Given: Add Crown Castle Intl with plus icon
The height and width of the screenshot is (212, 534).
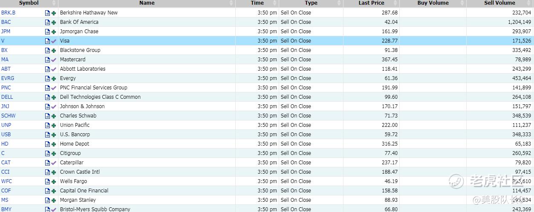Looking at the screenshot, I should coord(54,172).
